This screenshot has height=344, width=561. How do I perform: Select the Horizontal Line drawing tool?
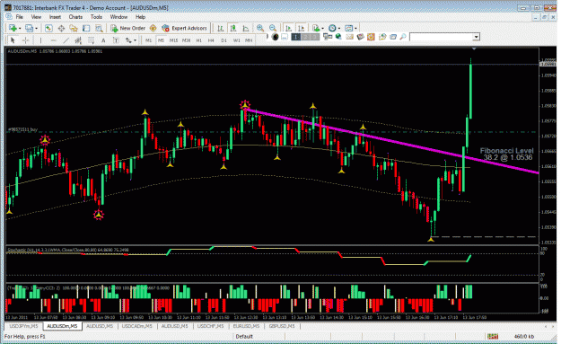point(53,40)
